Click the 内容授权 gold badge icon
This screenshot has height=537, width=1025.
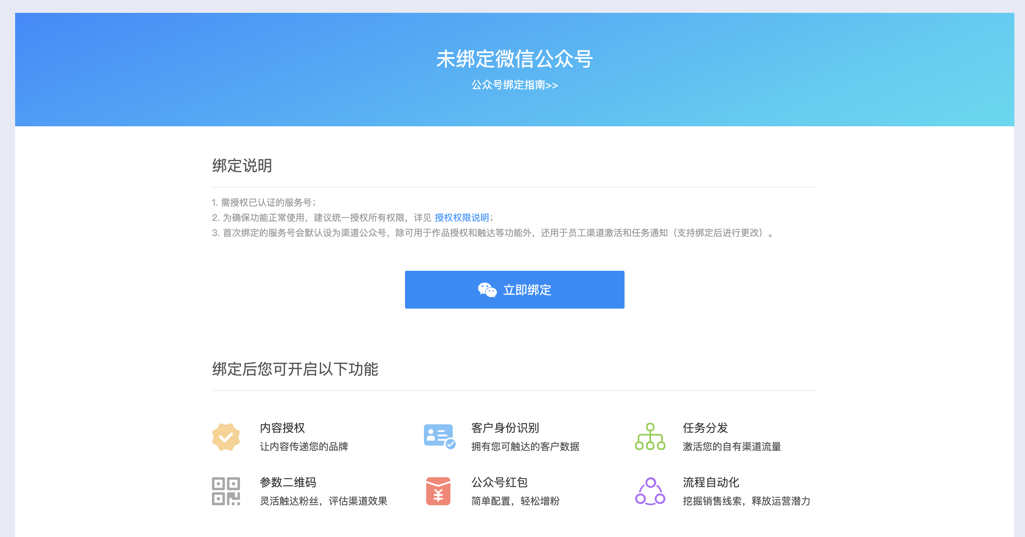226,437
